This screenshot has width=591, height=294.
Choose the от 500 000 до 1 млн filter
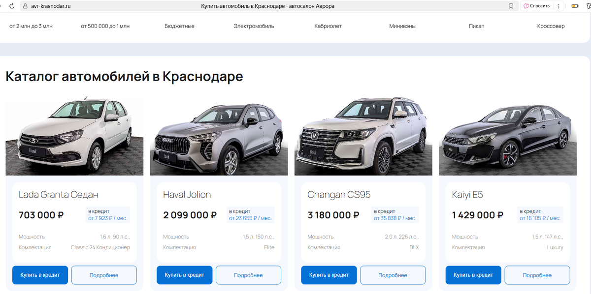tap(105, 26)
